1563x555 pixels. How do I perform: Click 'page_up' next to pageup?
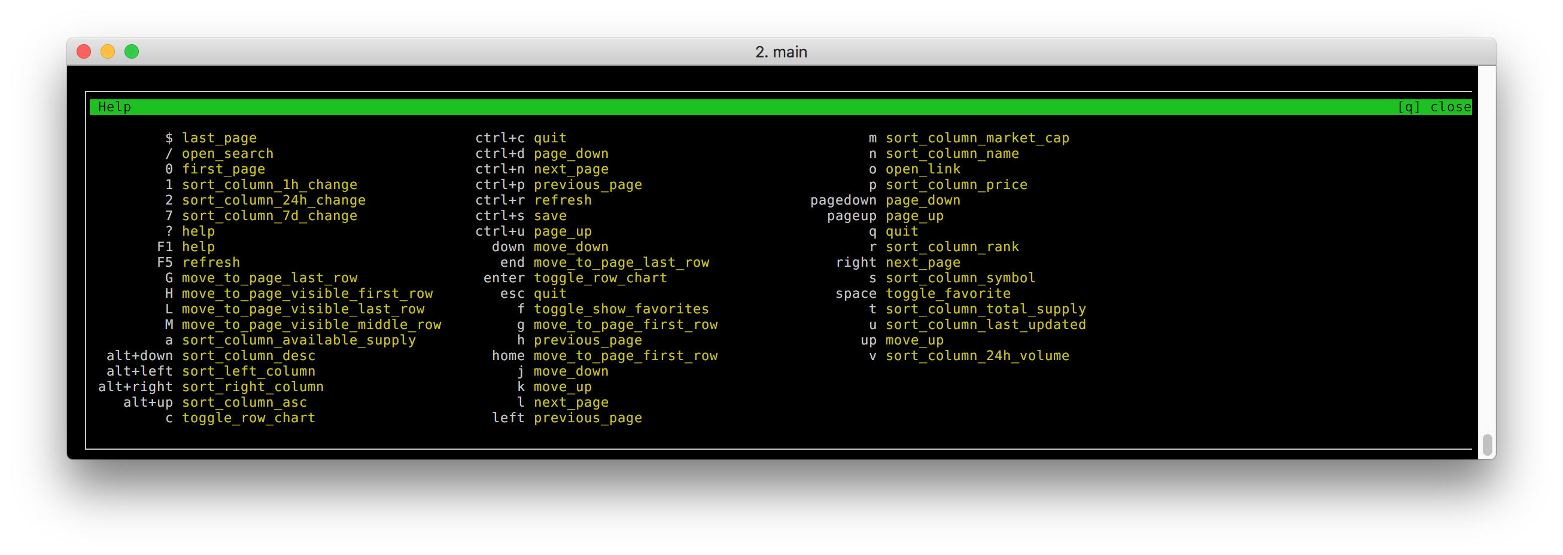tap(914, 216)
